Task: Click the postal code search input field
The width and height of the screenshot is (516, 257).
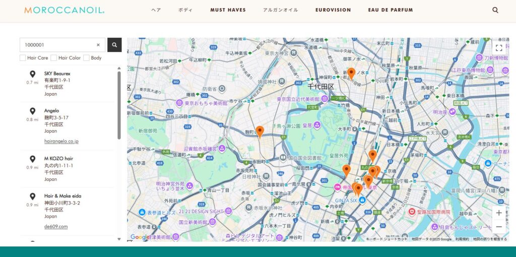Action: coord(58,45)
